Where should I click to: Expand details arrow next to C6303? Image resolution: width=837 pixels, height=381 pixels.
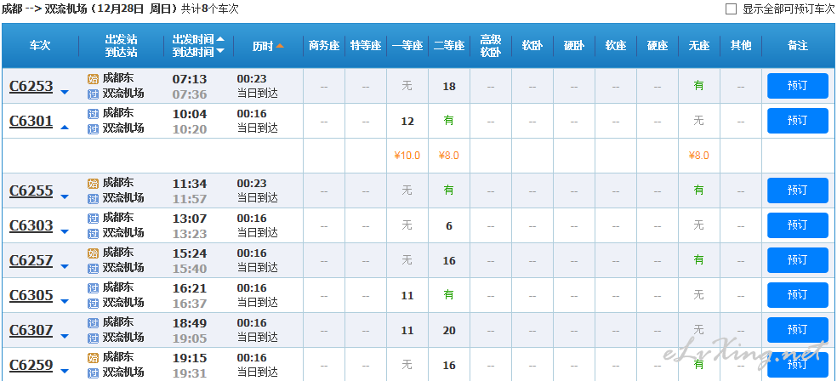[65, 231]
